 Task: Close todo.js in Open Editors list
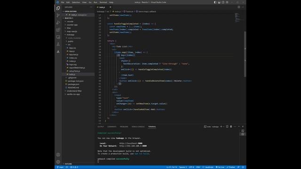(66, 15)
